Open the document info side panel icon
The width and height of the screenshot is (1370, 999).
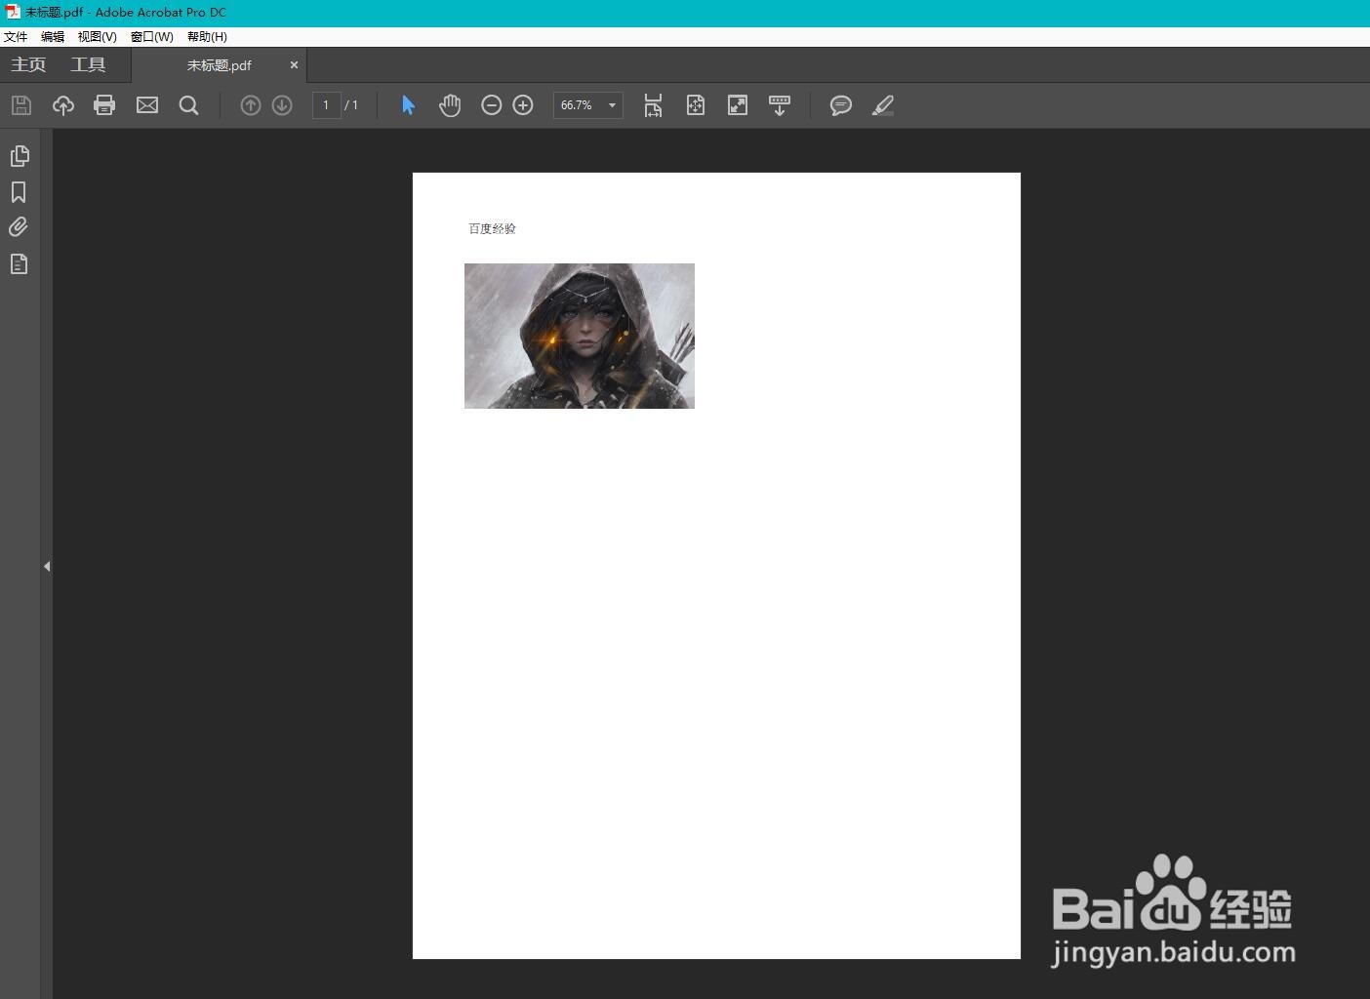pos(19,263)
